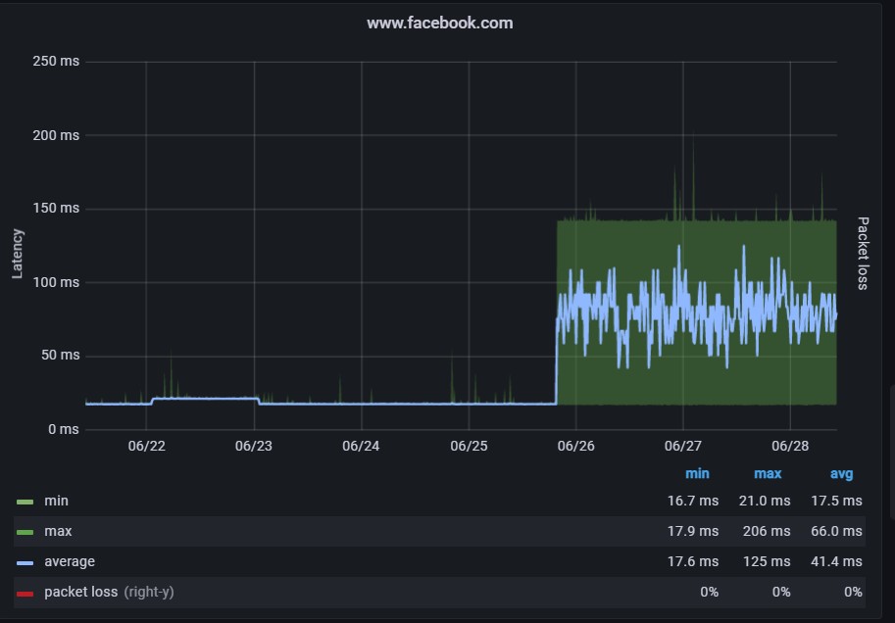895x623 pixels.
Task: Click the 16.7 ms value in min row
Action: click(x=693, y=501)
